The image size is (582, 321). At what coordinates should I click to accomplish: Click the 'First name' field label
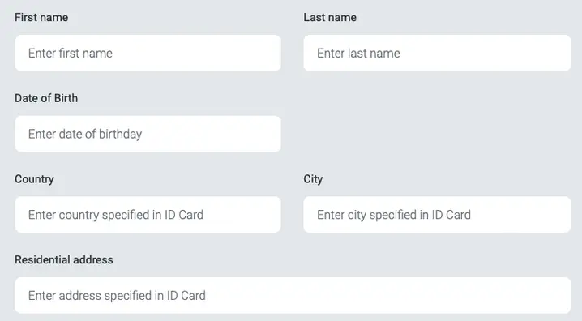pyautogui.click(x=41, y=18)
